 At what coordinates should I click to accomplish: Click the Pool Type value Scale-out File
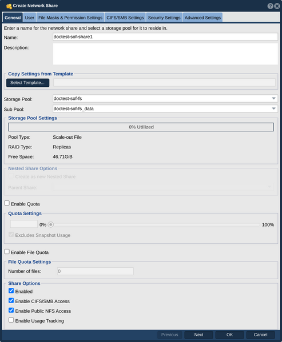click(x=67, y=137)
